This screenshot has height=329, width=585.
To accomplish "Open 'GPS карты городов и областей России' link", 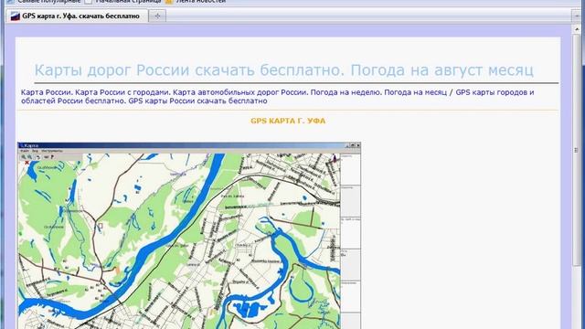I will pyautogui.click(x=278, y=96).
